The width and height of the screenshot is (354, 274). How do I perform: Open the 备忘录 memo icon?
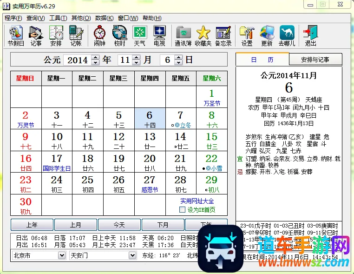[223, 35]
